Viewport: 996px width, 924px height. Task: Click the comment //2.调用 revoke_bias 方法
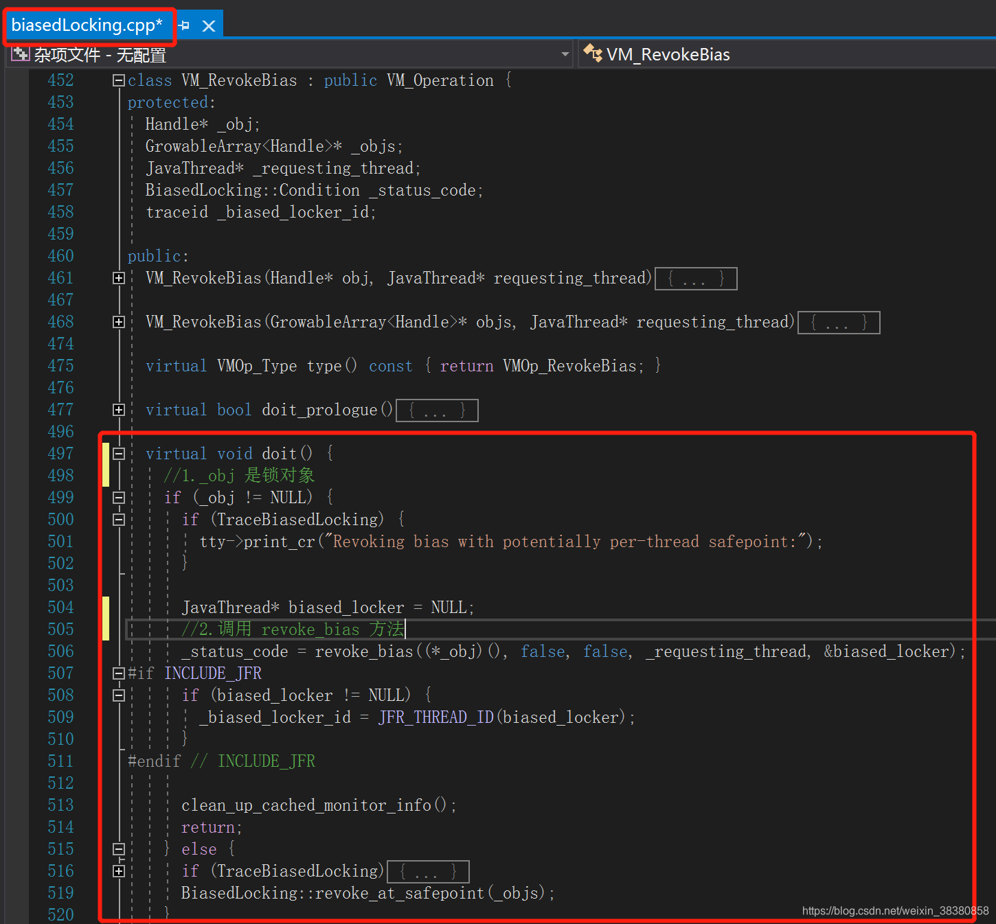(x=293, y=630)
